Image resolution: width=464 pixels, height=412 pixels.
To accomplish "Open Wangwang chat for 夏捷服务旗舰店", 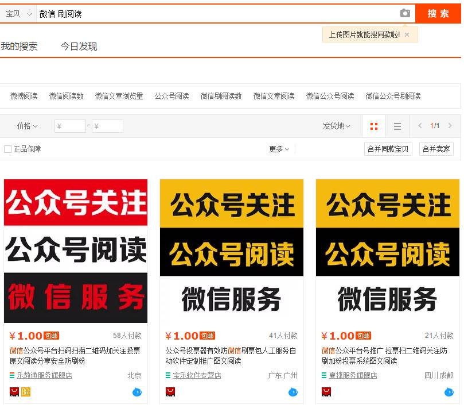I will [x=449, y=392].
